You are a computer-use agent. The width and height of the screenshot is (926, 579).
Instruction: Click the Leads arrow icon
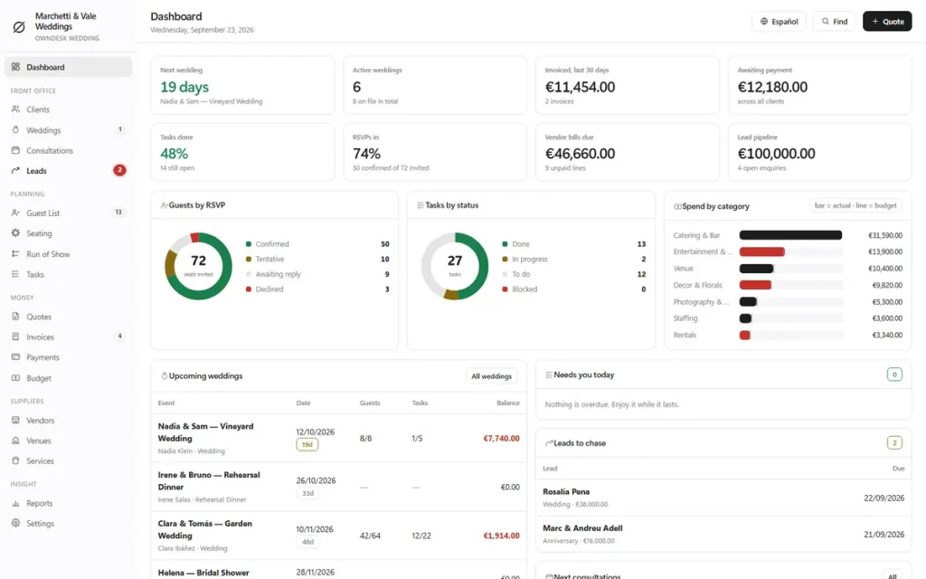tap(15, 171)
